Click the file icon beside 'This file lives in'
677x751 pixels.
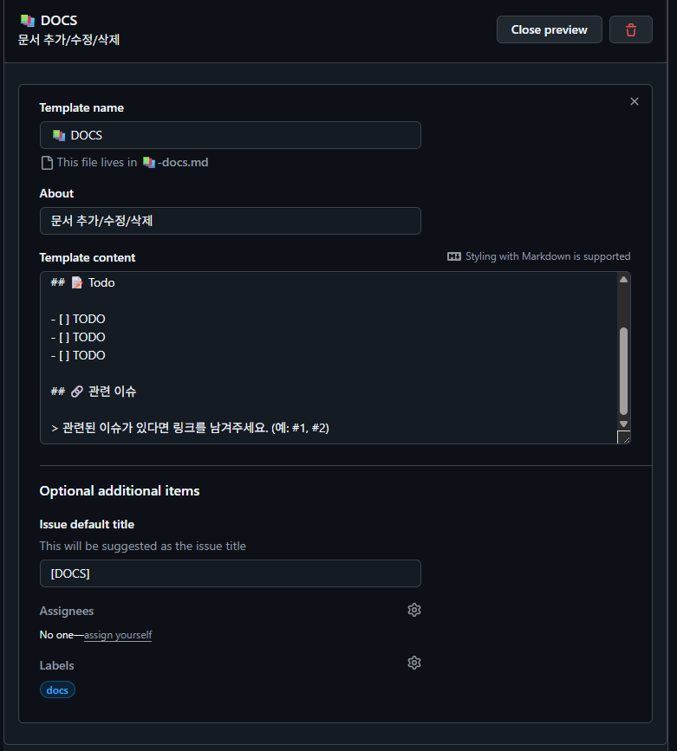(47, 162)
